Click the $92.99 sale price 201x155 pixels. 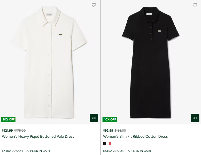[x=108, y=131]
